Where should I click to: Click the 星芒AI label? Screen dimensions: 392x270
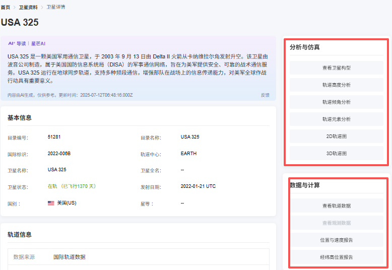pyautogui.click(x=38, y=44)
